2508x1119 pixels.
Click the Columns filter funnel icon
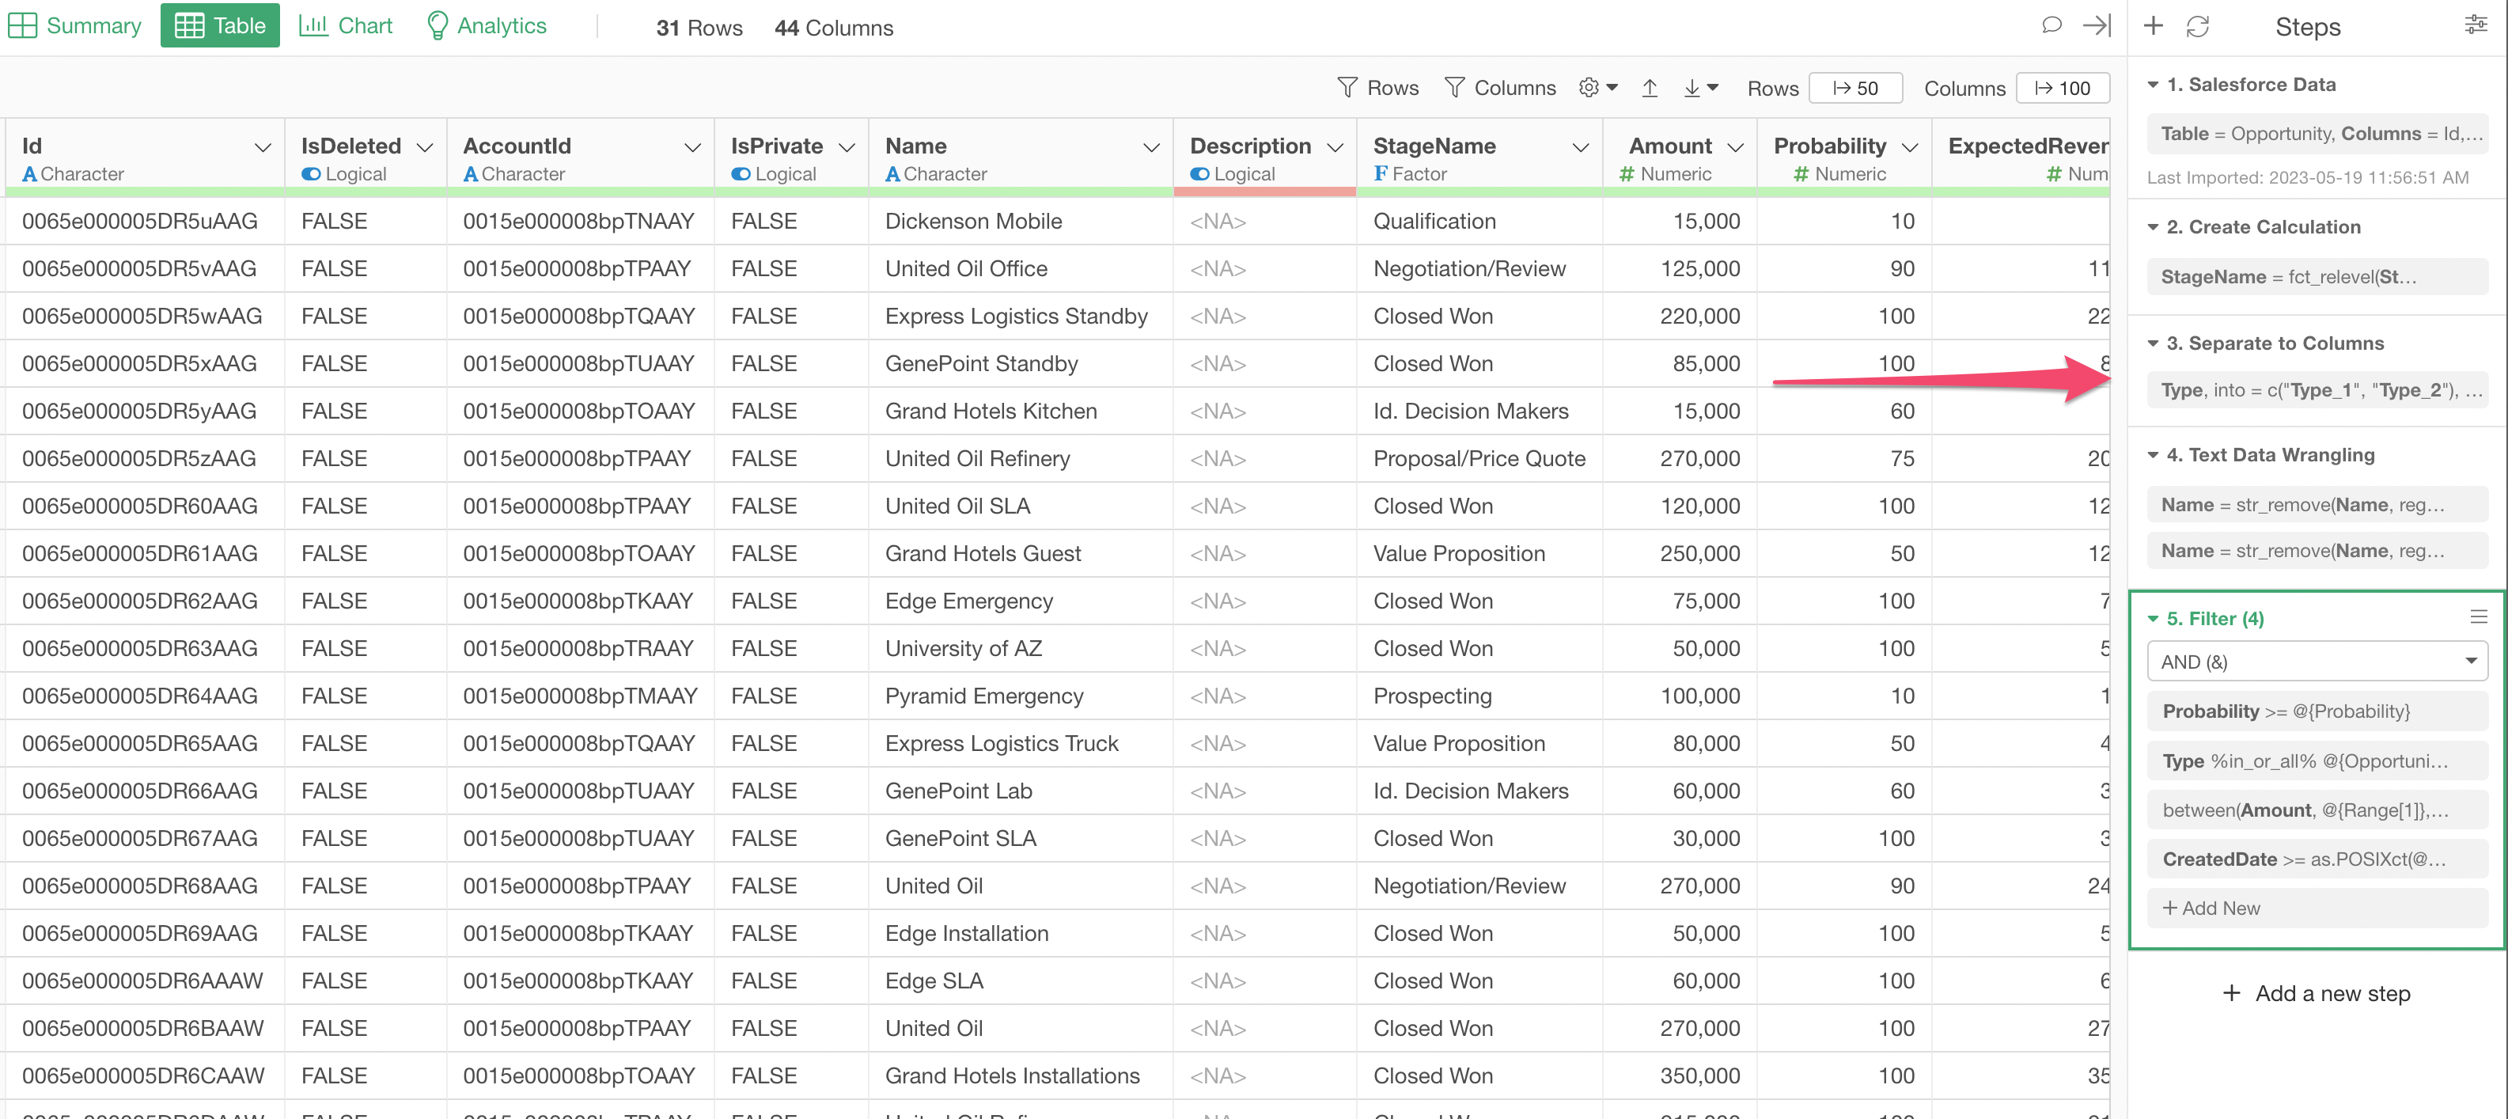pyautogui.click(x=1455, y=88)
